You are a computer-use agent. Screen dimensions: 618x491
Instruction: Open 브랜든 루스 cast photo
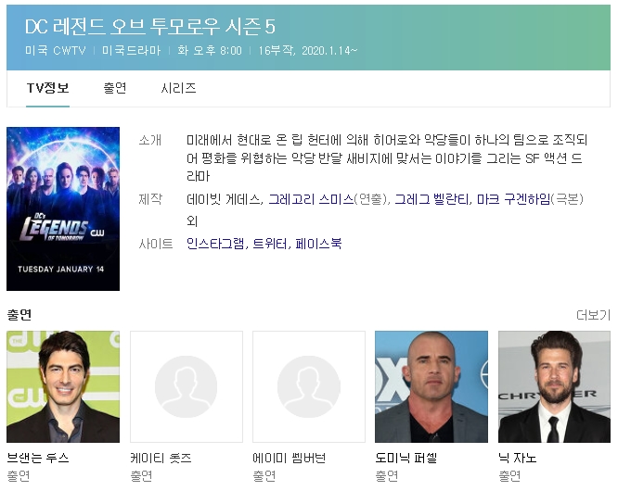(x=63, y=386)
